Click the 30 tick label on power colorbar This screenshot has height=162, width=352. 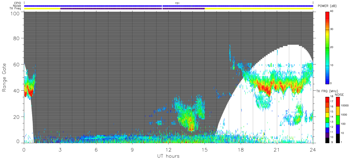(332, 29)
